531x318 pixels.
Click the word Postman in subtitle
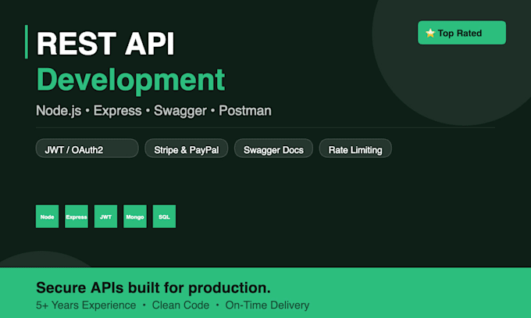pos(245,111)
